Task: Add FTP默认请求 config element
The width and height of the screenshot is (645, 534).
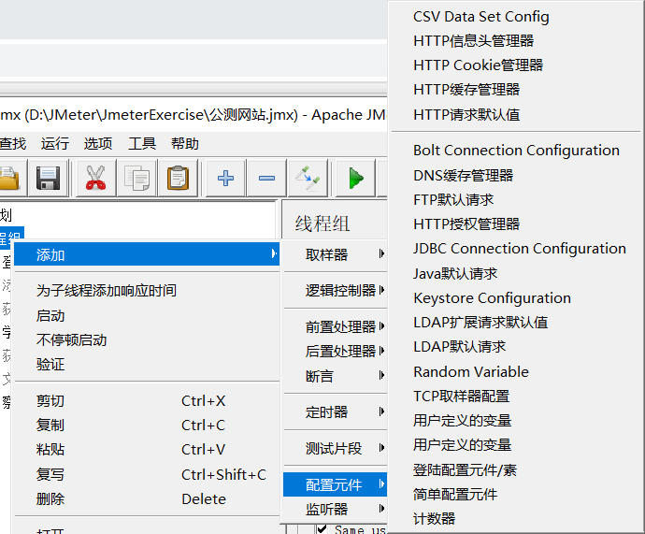Action: (516, 199)
